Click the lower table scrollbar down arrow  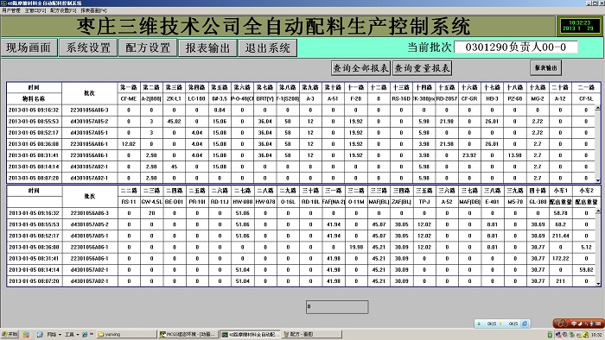(x=598, y=284)
